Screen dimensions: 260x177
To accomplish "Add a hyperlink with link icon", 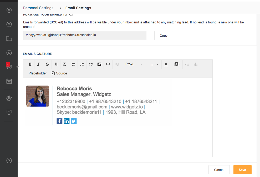I will tap(108, 64).
